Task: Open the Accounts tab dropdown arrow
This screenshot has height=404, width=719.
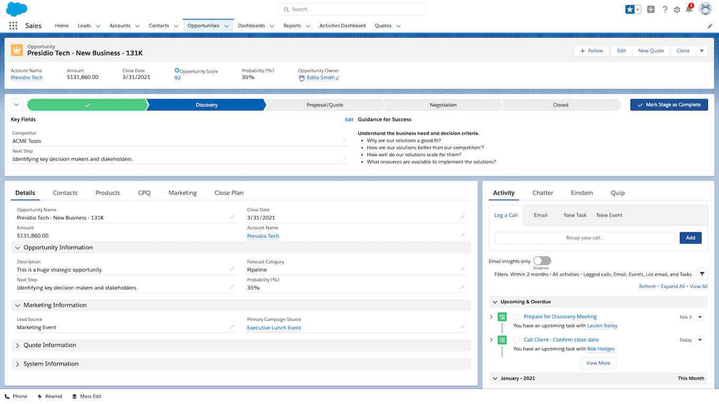Action: pos(137,26)
